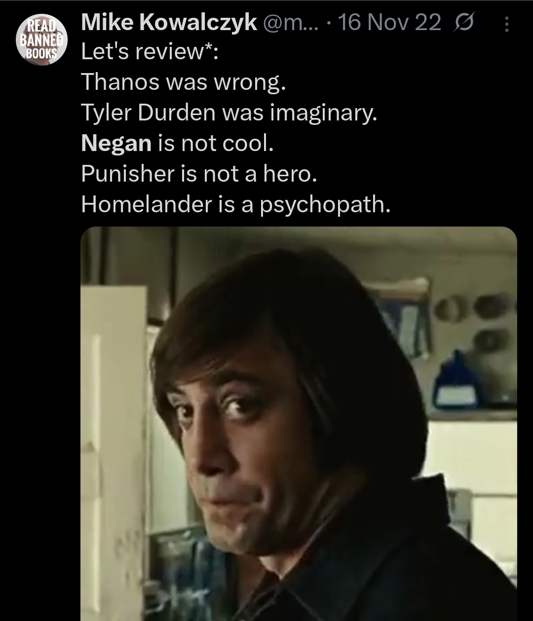The height and width of the screenshot is (621, 533).
Task: Tap the "Tyler Durden was imaginary." line
Action: click(229, 113)
